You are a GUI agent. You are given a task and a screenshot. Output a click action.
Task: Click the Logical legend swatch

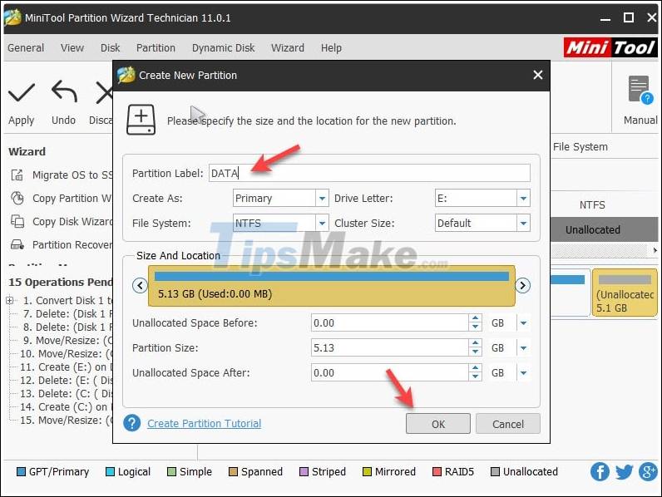[x=110, y=471]
